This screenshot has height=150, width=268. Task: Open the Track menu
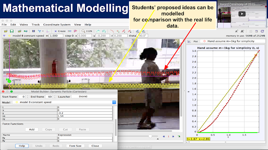(x=36, y=25)
